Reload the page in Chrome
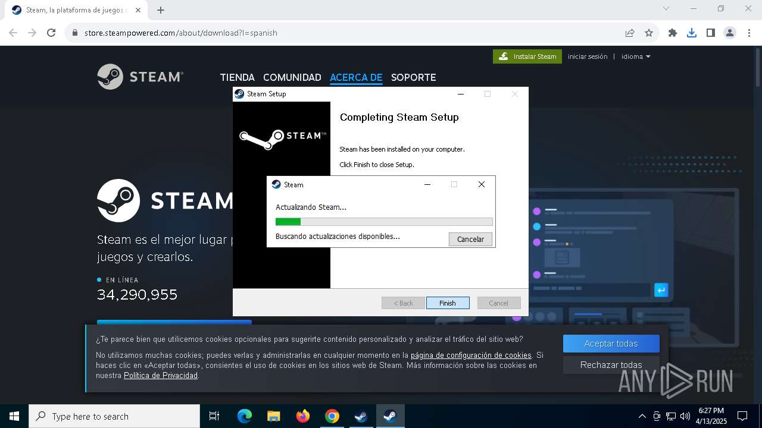 pos(51,33)
